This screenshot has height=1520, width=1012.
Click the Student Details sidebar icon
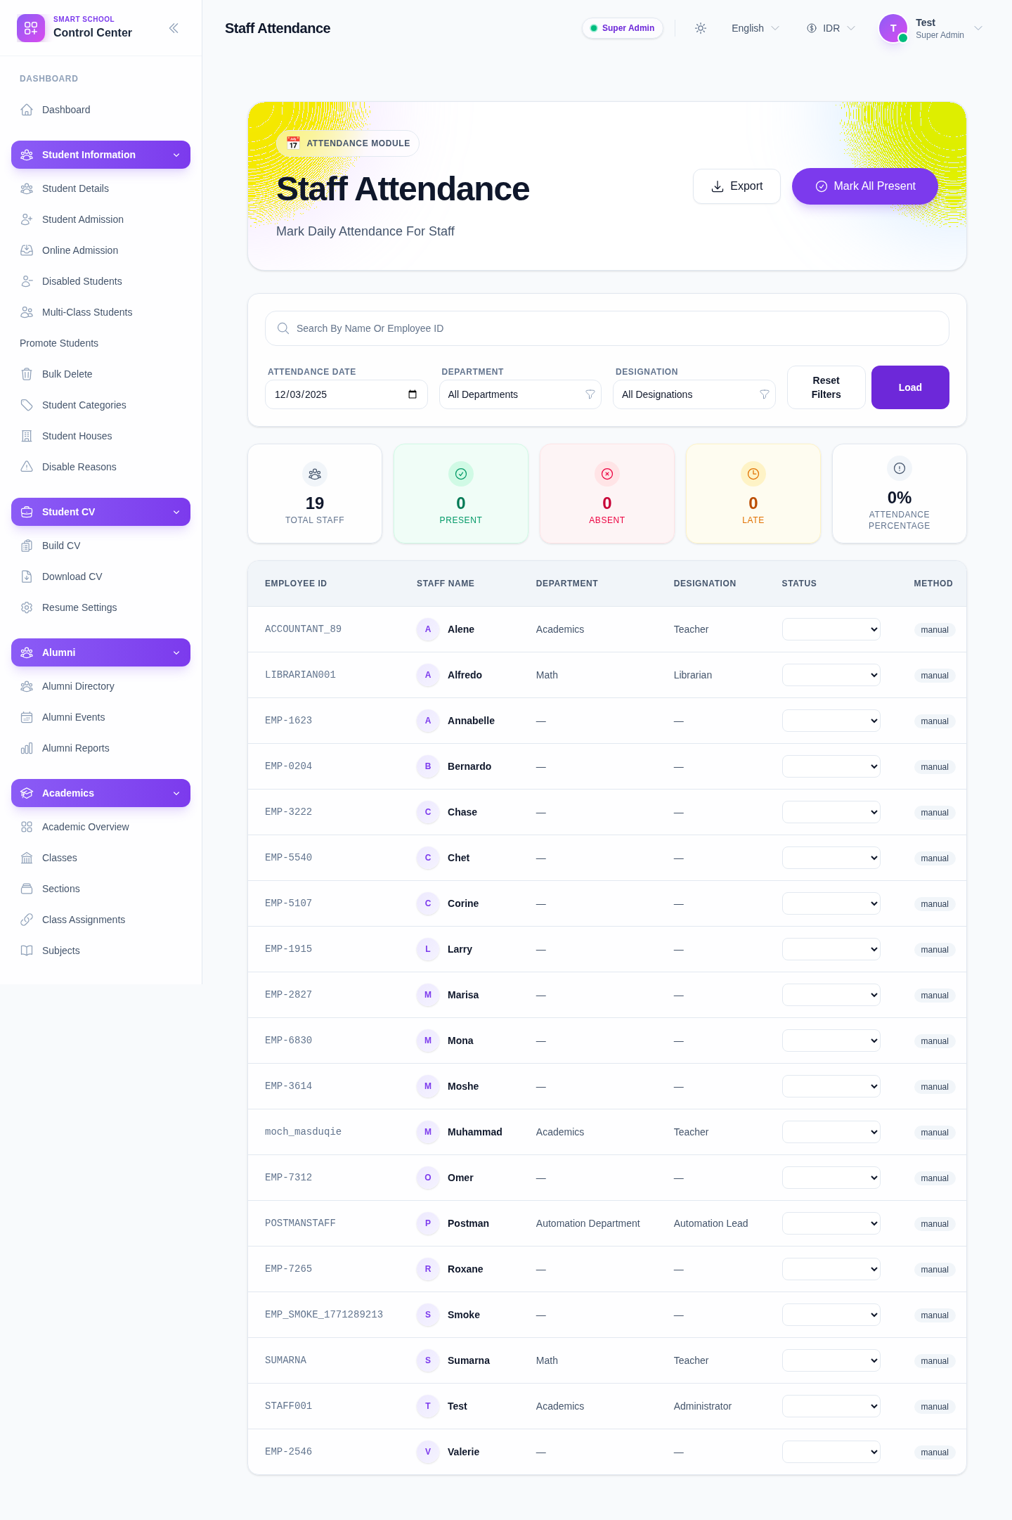(x=27, y=188)
